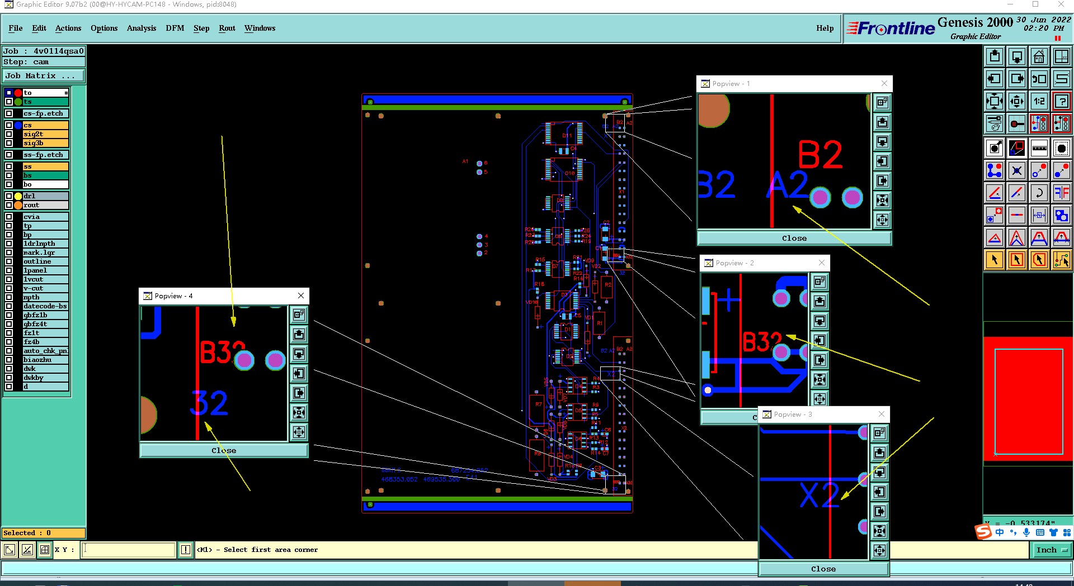Click Close button in Popview - 4

point(224,450)
